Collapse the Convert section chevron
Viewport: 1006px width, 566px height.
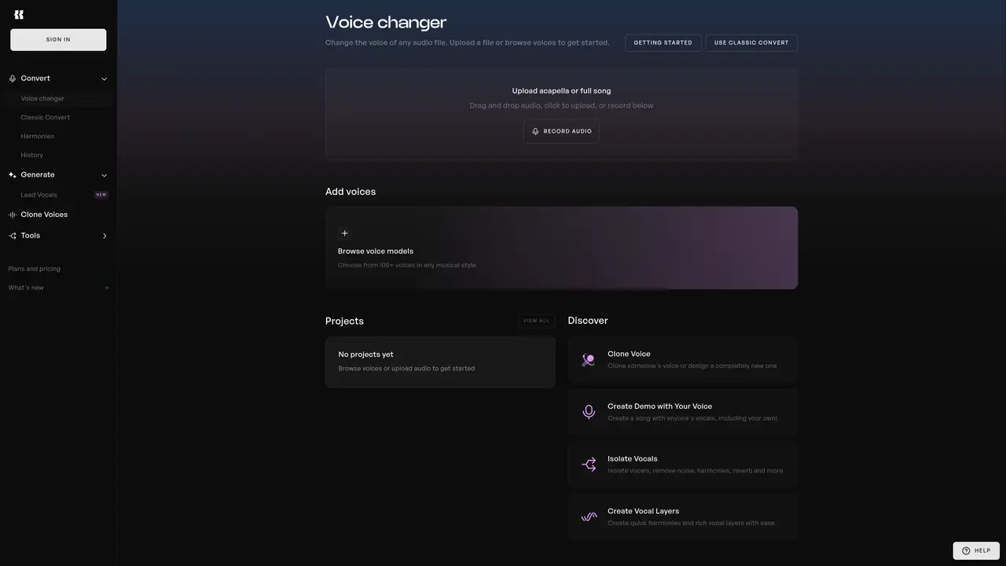click(104, 79)
